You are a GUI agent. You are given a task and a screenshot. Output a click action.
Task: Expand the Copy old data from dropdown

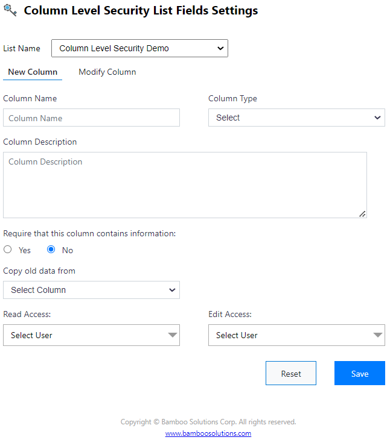[x=91, y=290]
